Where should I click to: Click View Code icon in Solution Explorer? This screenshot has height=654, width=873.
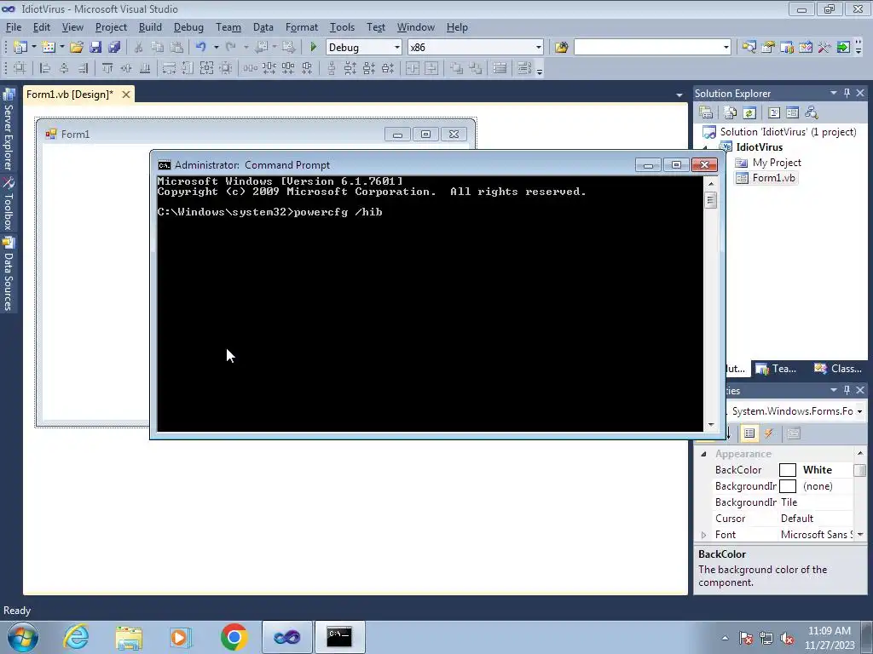click(x=774, y=113)
